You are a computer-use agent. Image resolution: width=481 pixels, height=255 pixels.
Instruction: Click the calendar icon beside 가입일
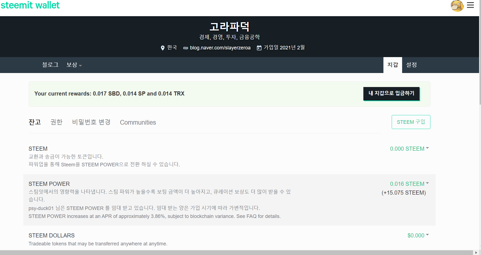point(259,48)
